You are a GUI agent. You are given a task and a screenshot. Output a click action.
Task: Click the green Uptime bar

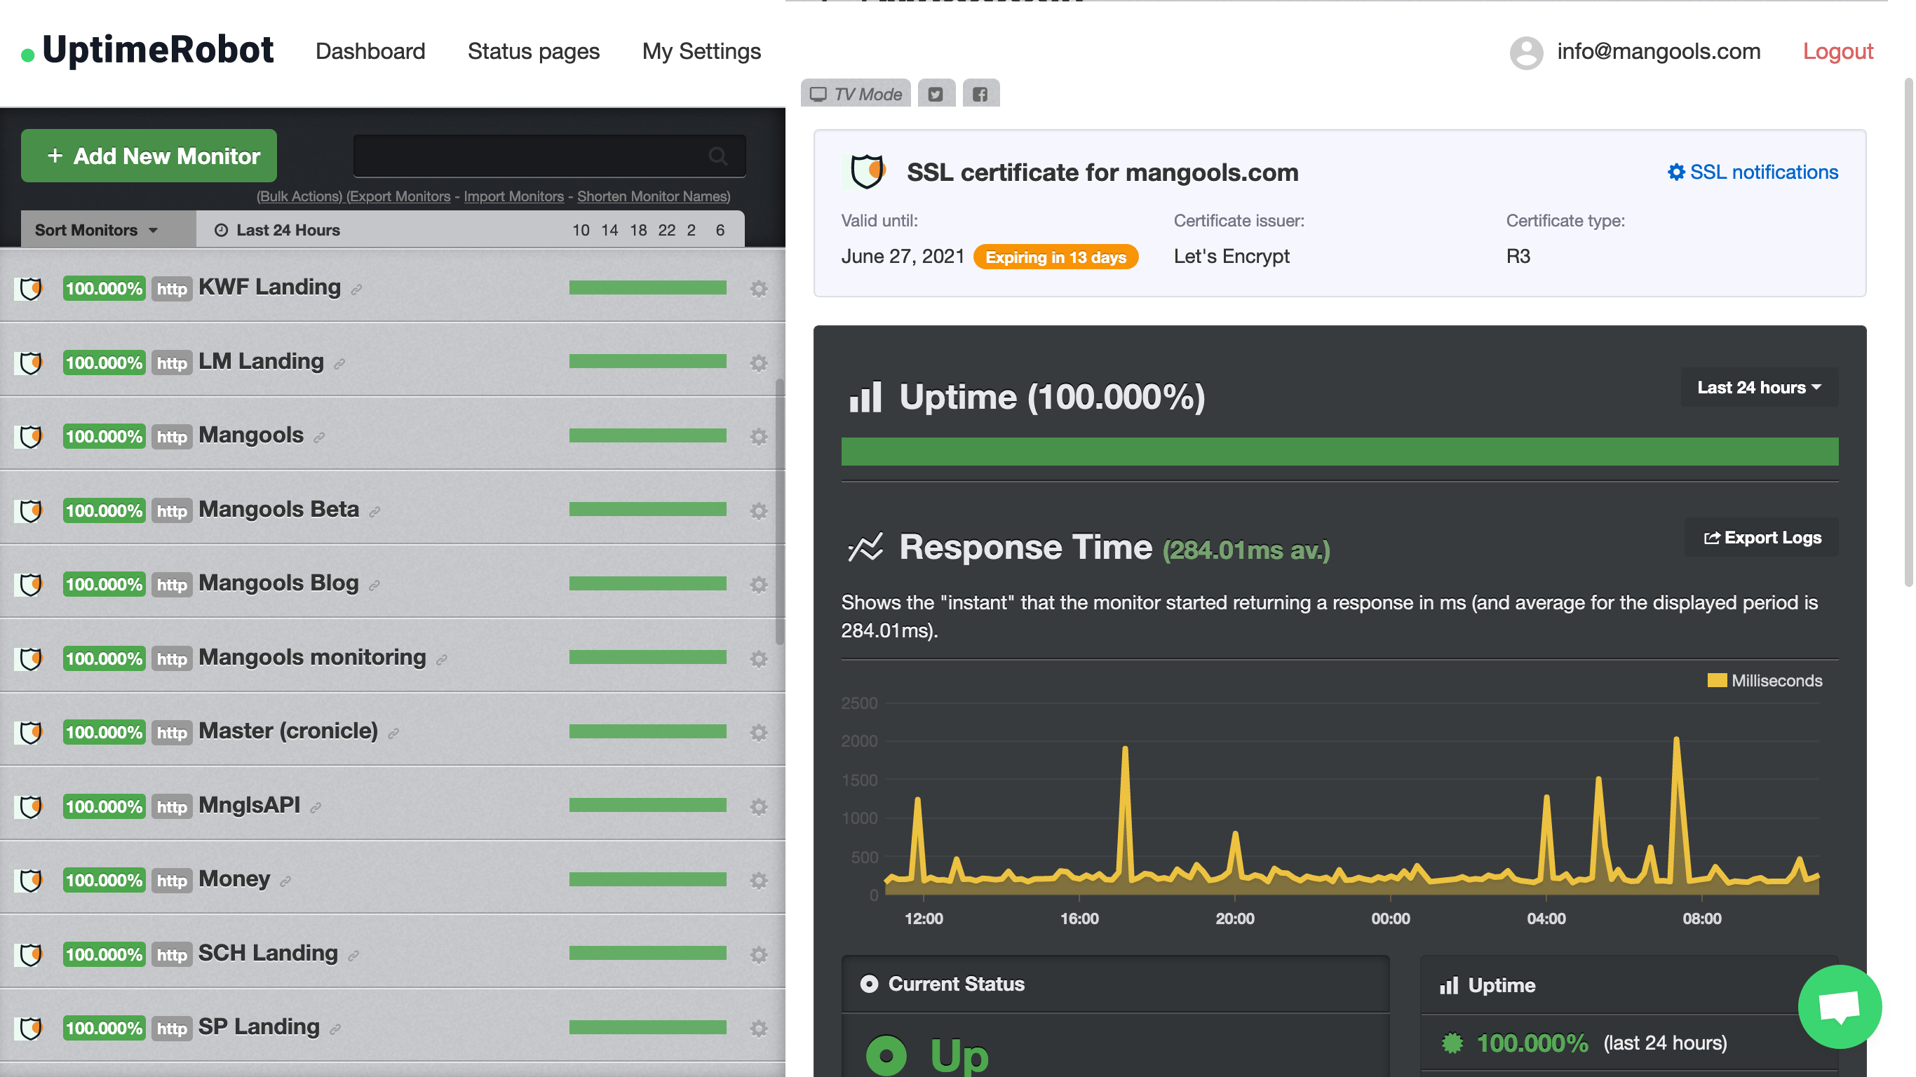(1339, 452)
